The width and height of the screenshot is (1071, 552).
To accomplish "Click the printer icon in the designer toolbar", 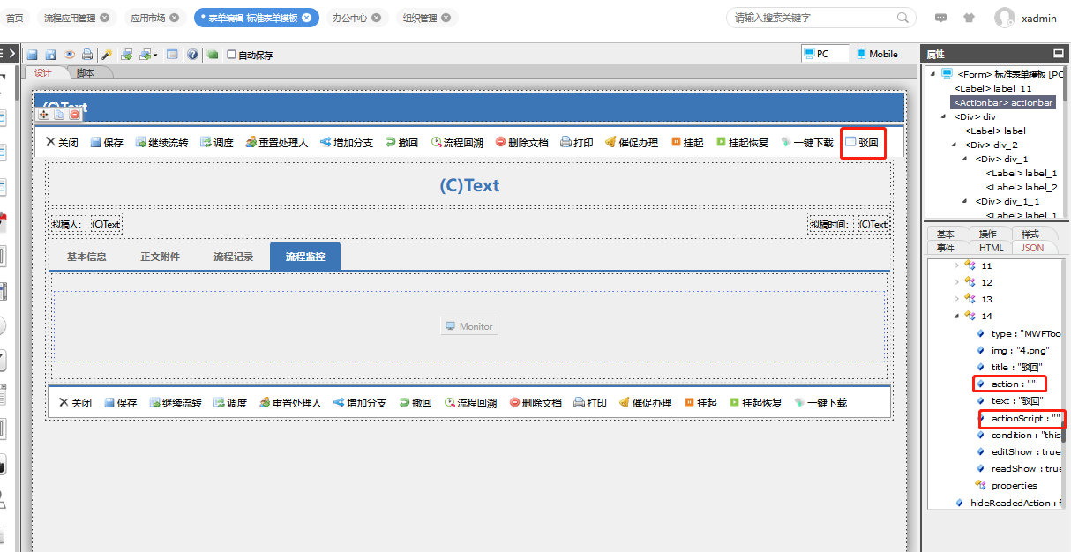I will coord(87,55).
